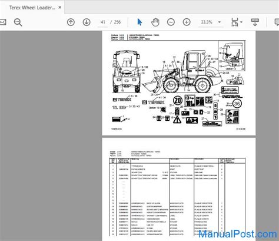The image size is (279, 241).
Task: Click the fit page scrolling mode icon
Action: point(235,22)
